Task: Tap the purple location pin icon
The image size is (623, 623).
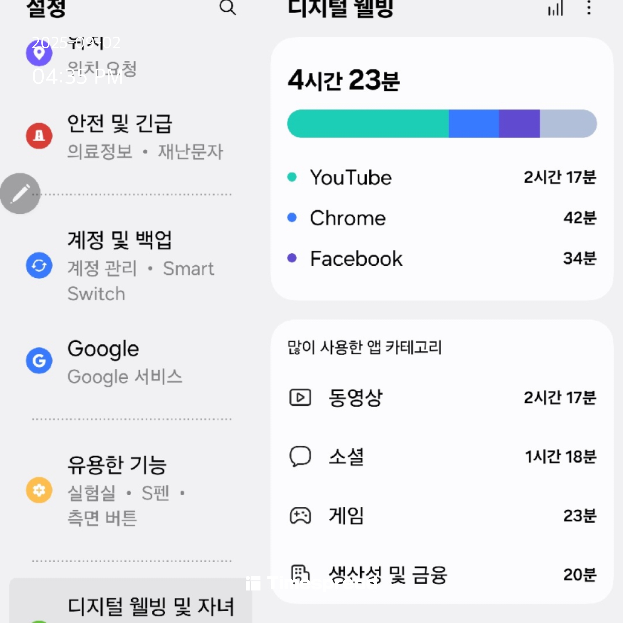Action: tap(39, 53)
